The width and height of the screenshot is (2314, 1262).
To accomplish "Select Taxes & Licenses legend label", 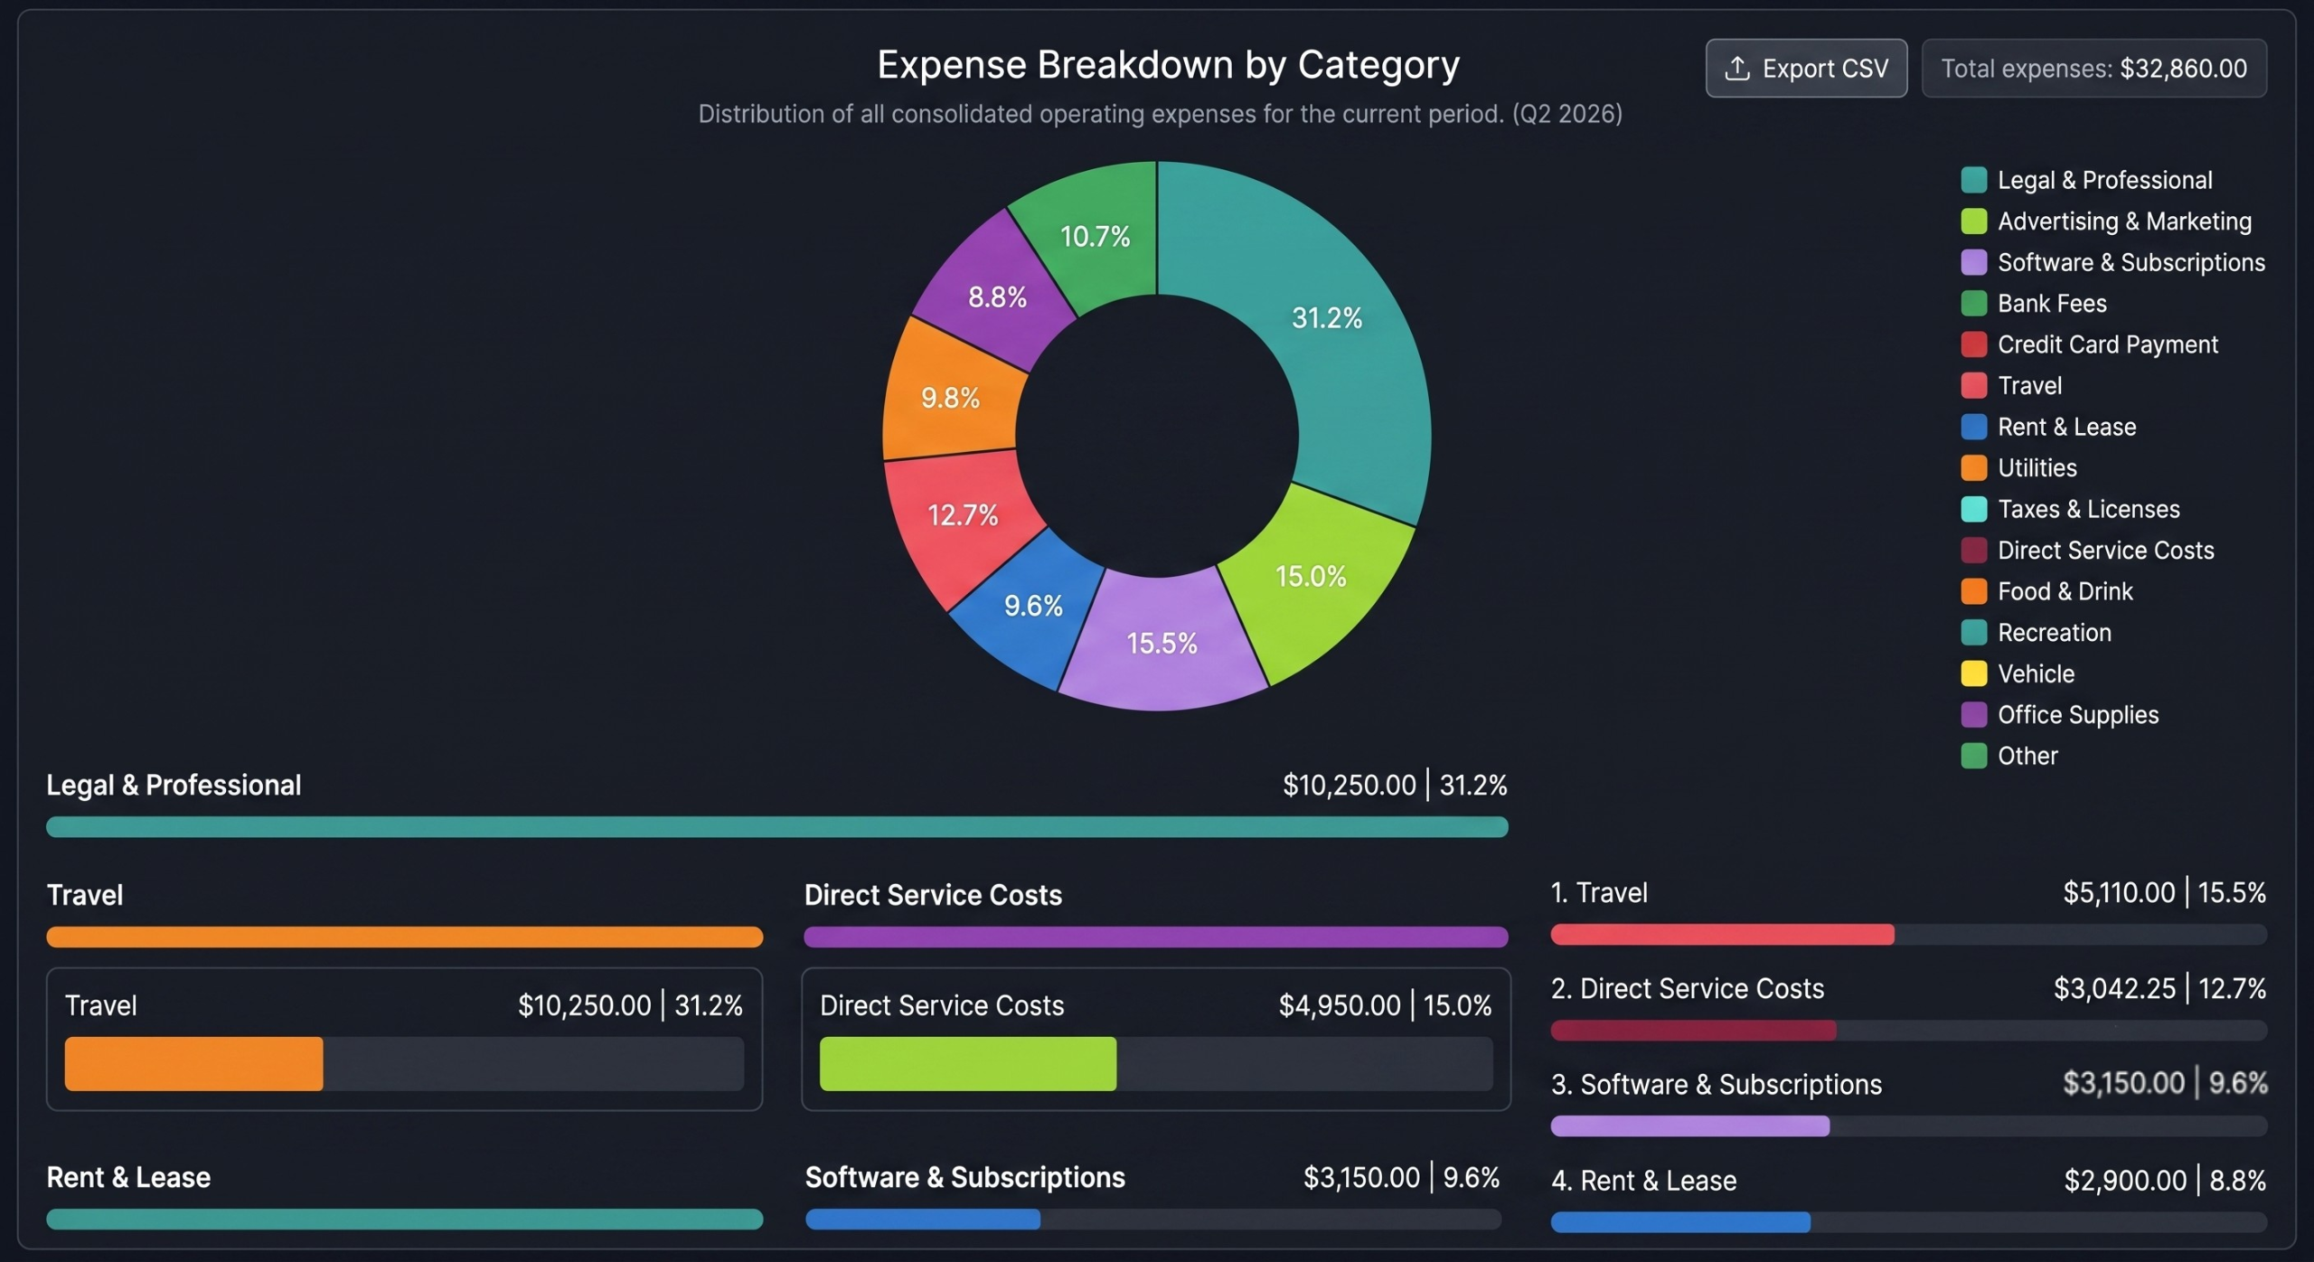I will (2089, 509).
